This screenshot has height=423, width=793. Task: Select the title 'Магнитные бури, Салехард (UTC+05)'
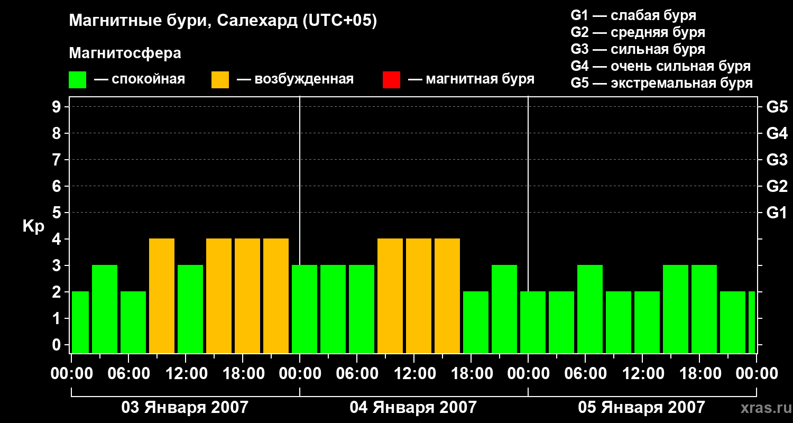coord(223,21)
